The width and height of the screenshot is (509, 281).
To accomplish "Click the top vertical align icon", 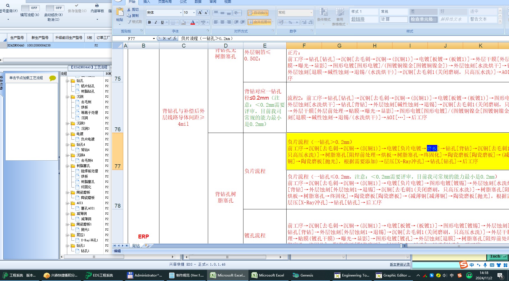I will [216, 13].
